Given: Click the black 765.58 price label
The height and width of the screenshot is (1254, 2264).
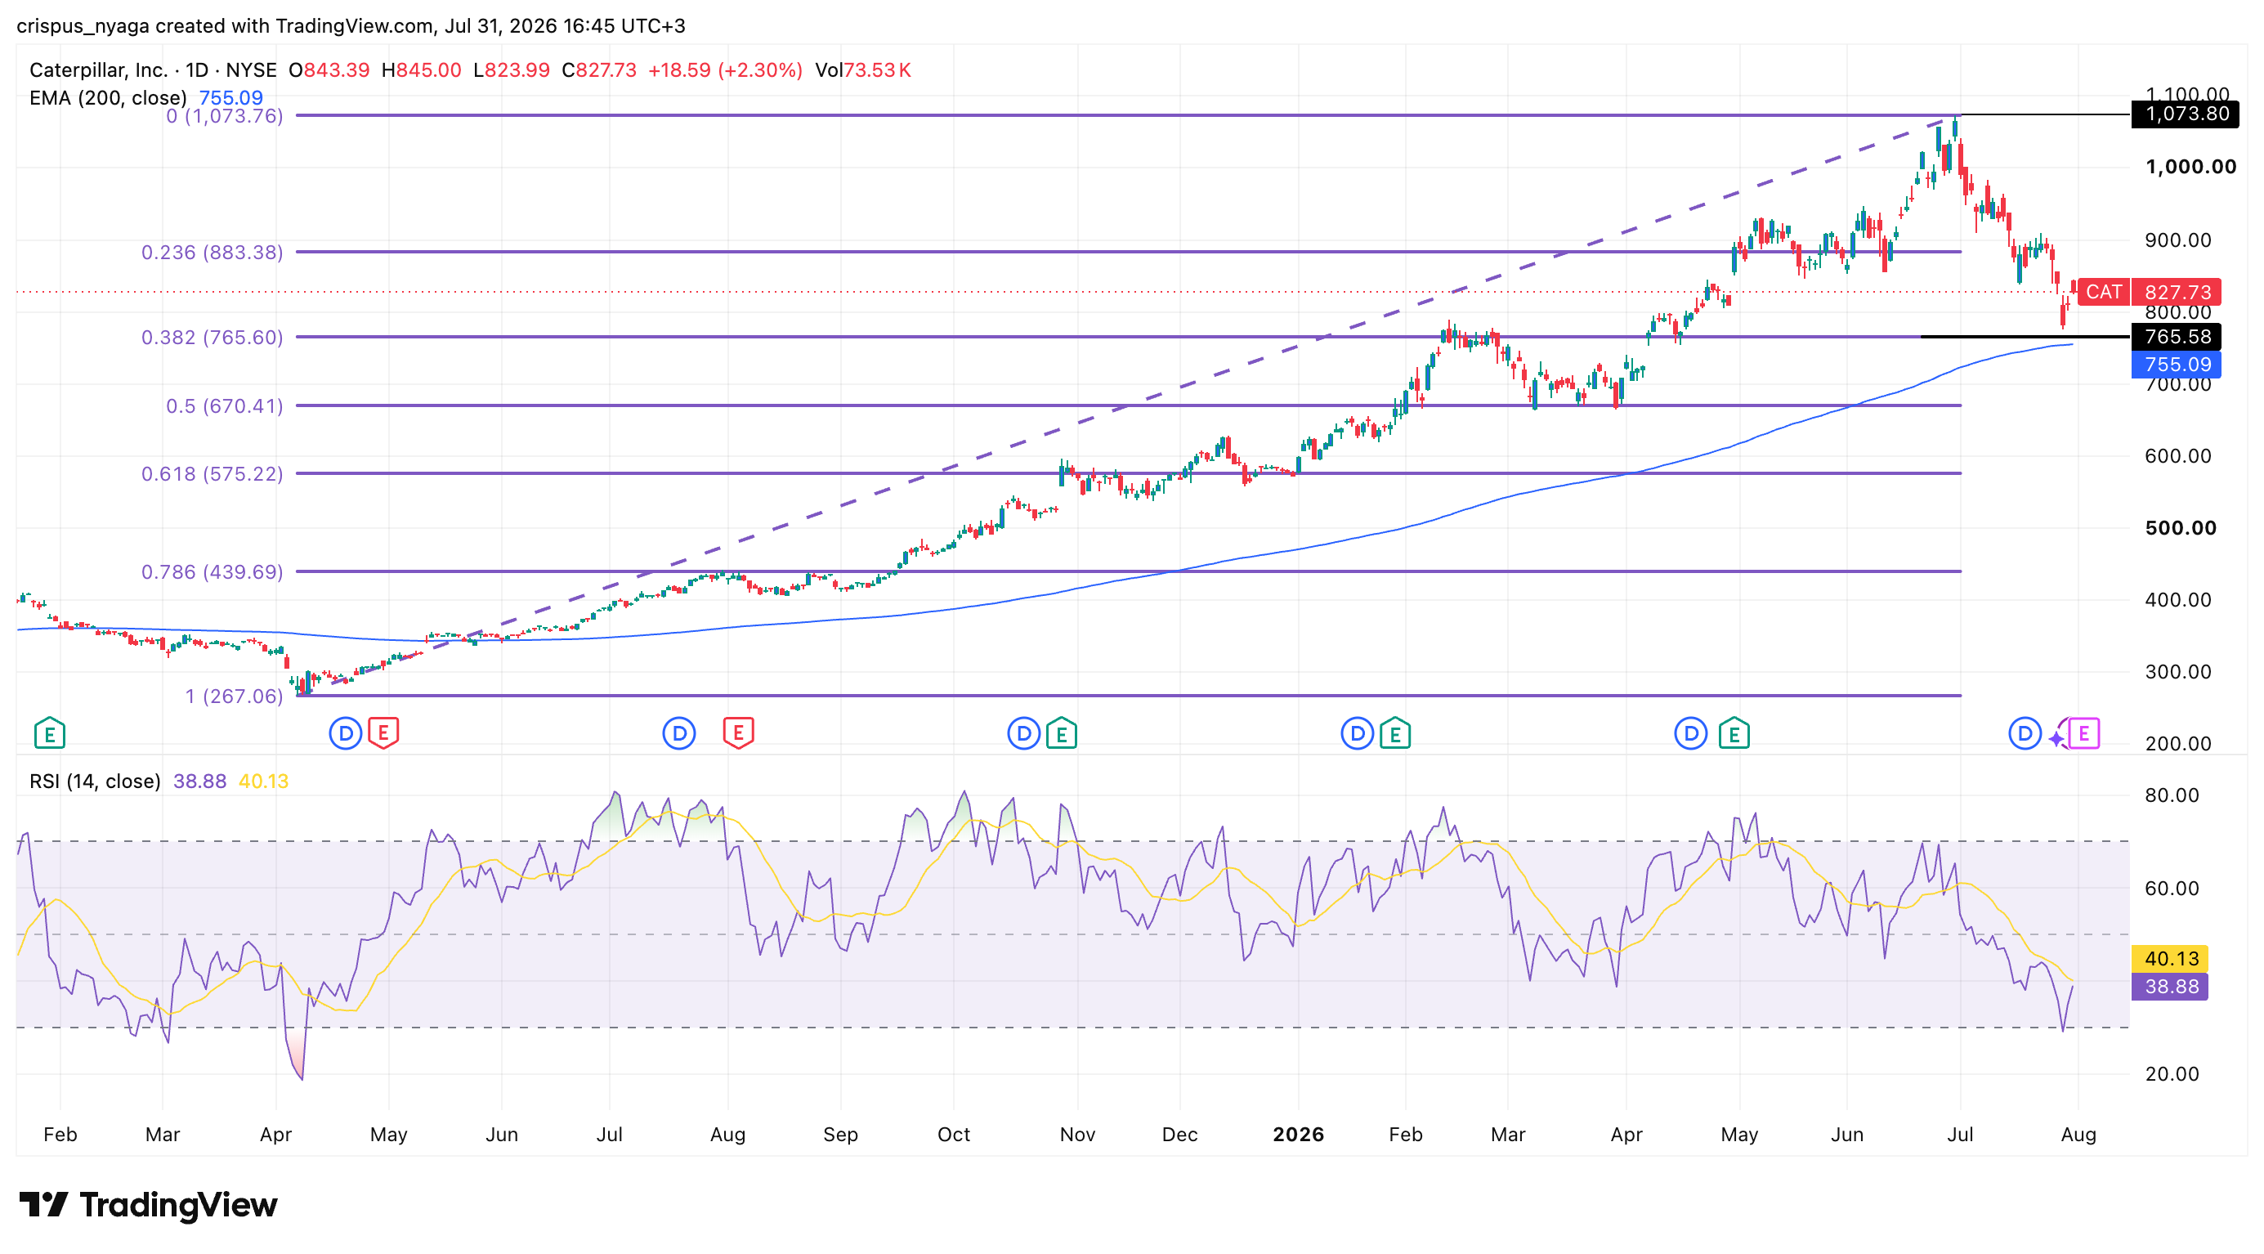Looking at the screenshot, I should pos(2176,337).
